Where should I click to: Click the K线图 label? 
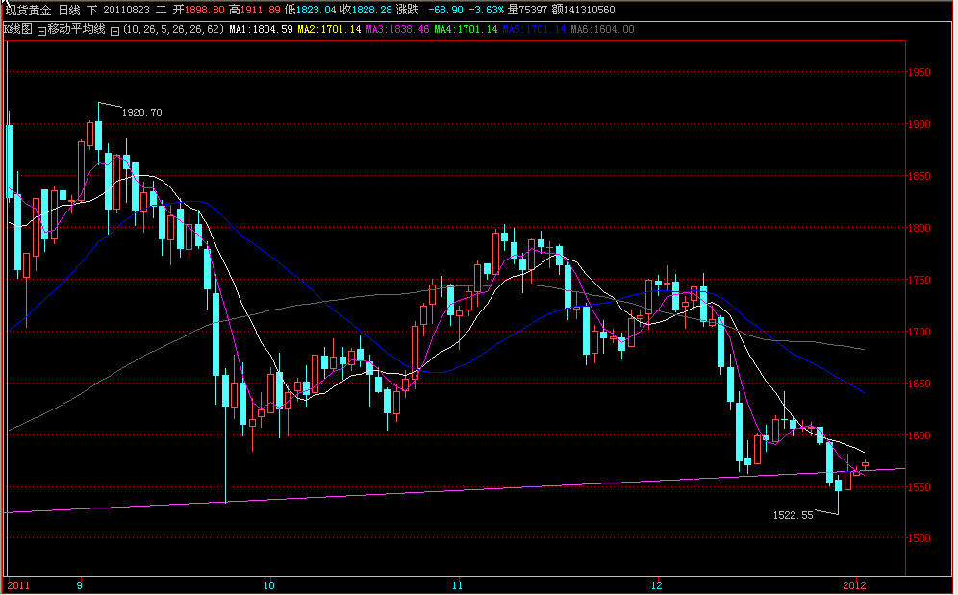pyautogui.click(x=17, y=30)
